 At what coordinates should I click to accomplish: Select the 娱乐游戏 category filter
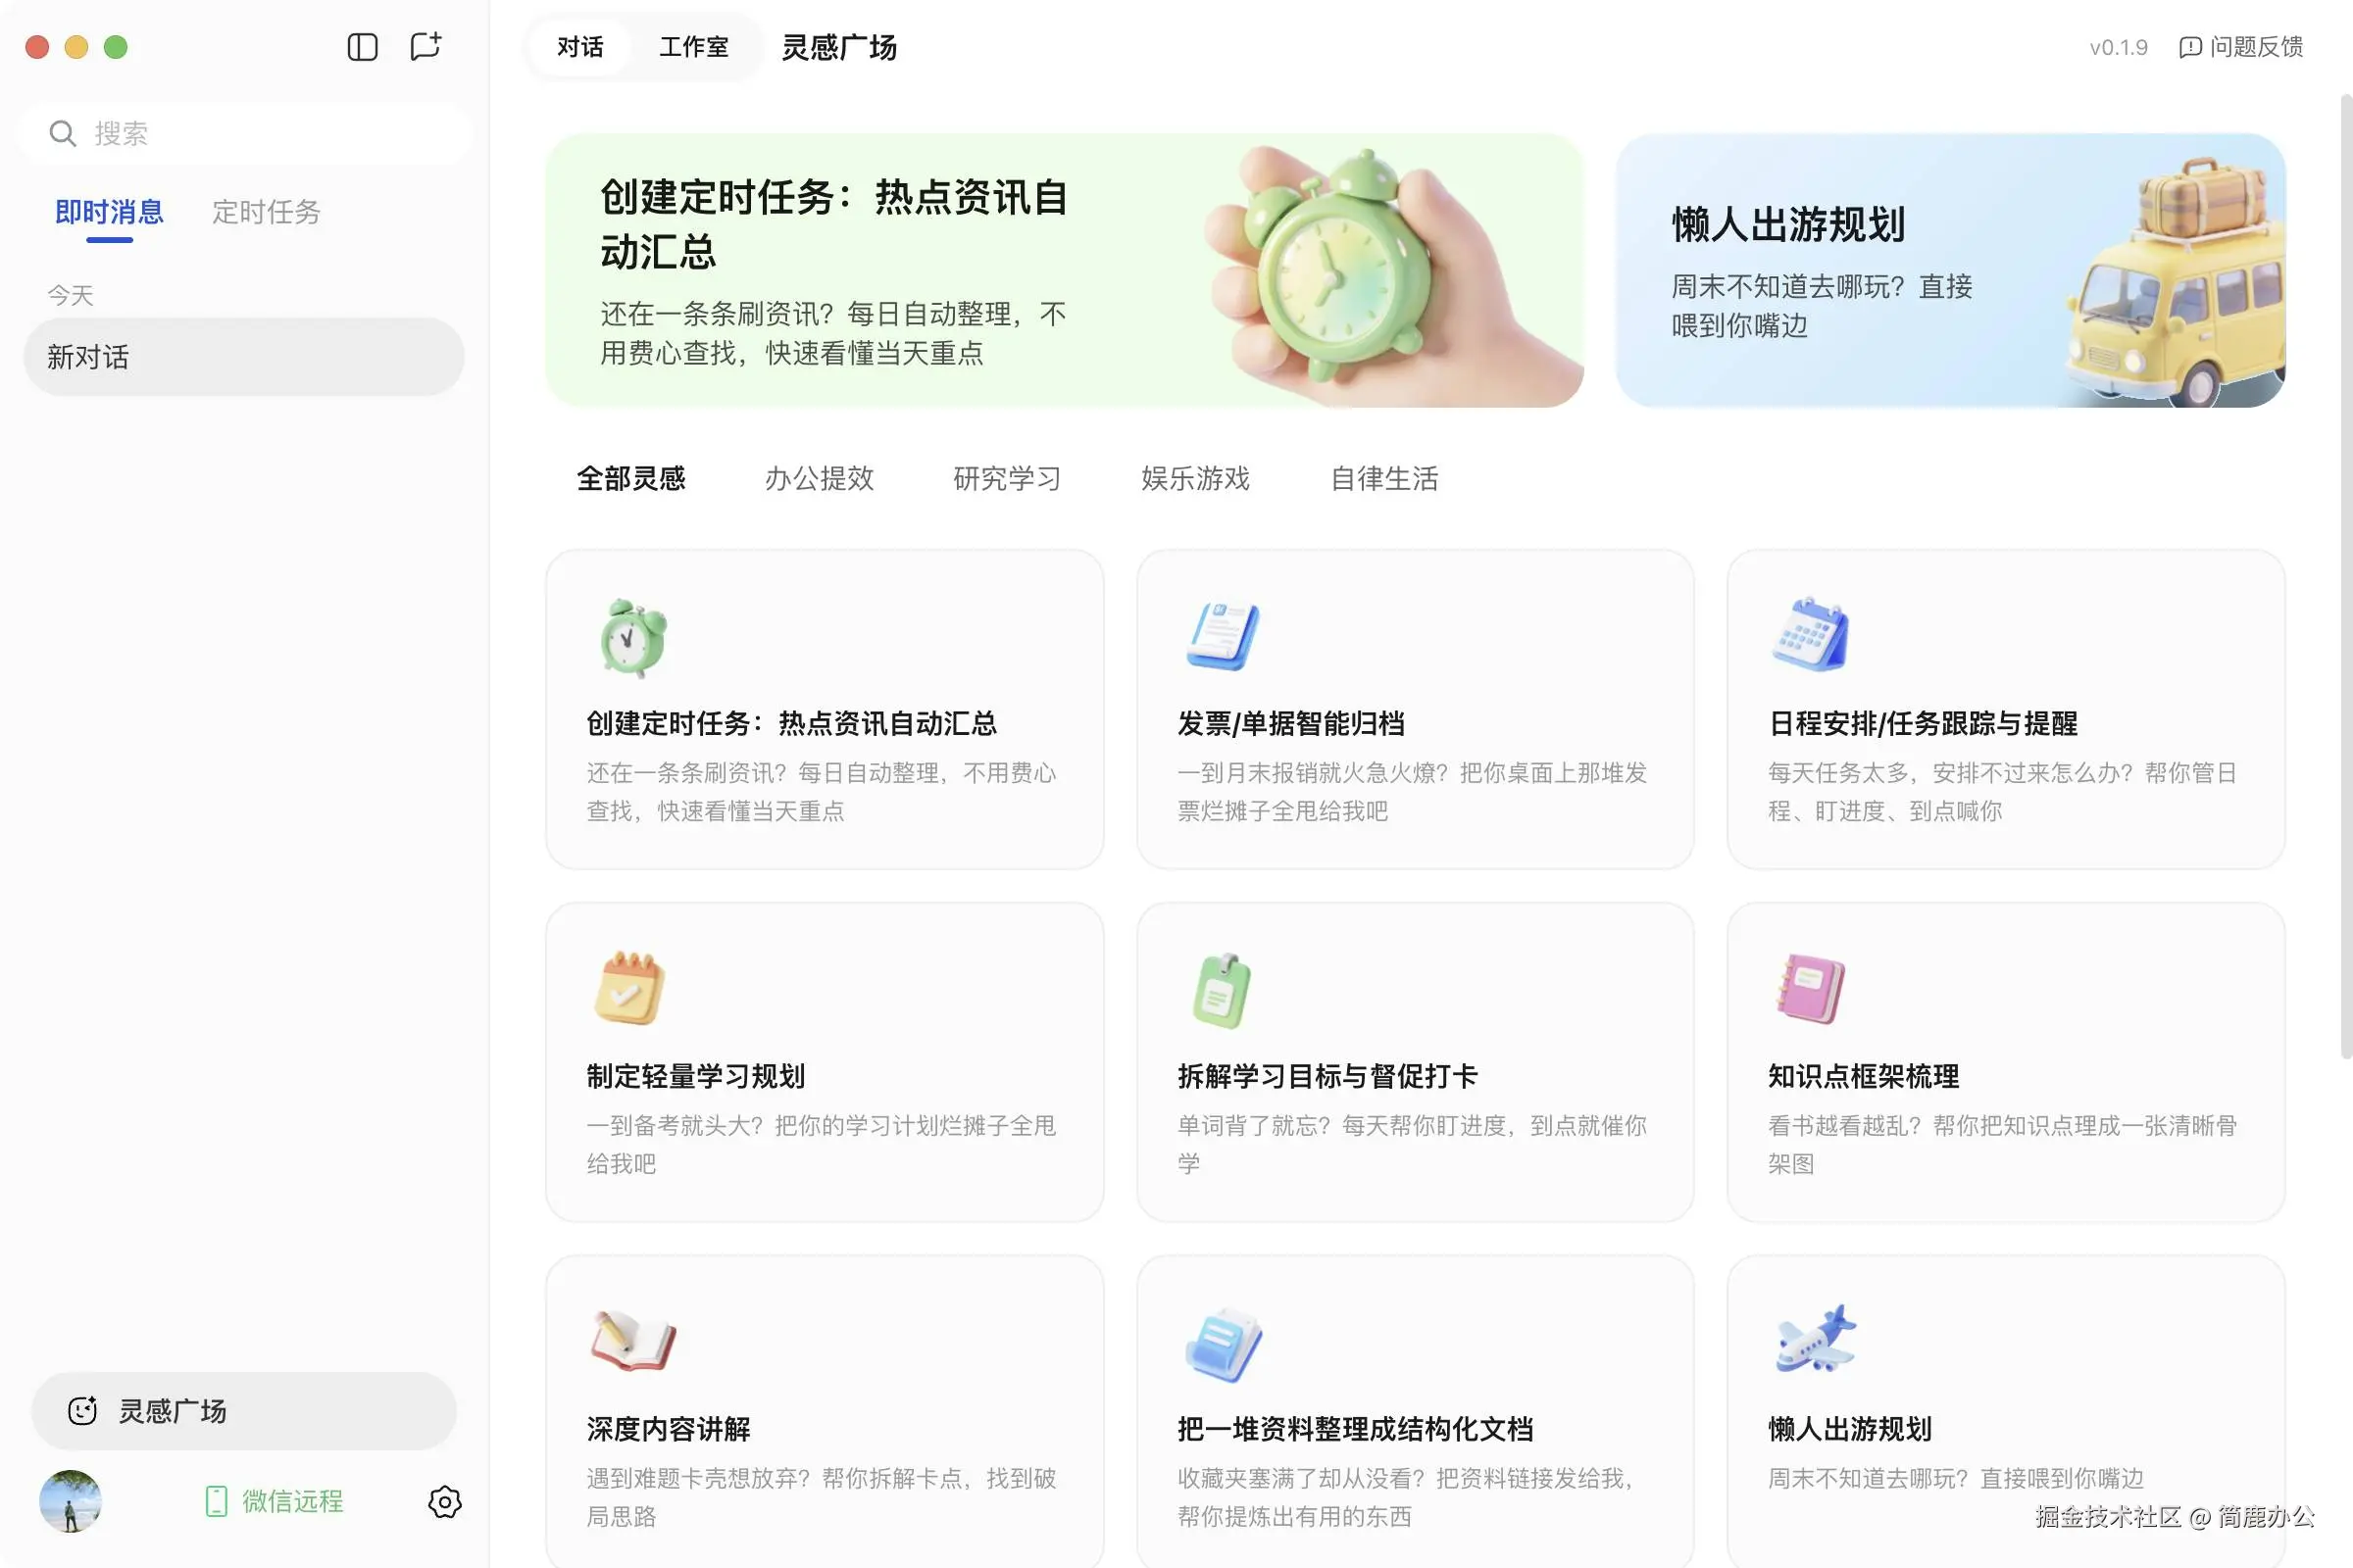pyautogui.click(x=1194, y=479)
